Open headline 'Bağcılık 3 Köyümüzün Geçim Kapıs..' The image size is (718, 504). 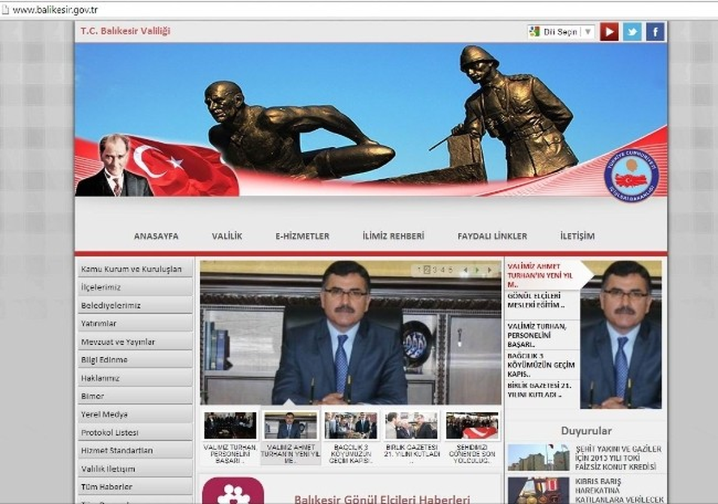pos(541,365)
